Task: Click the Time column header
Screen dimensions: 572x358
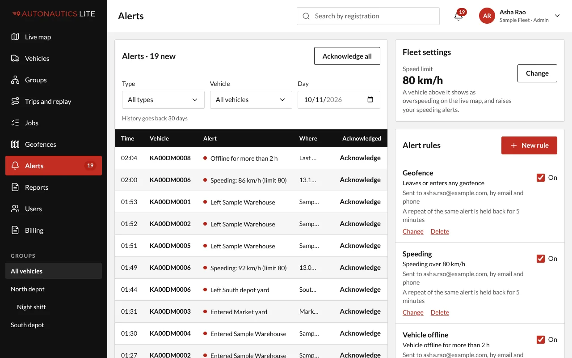Action: pyautogui.click(x=128, y=138)
